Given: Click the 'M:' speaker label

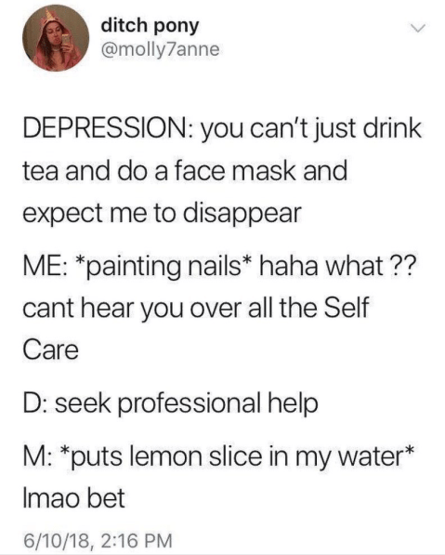Looking at the screenshot, I should tap(38, 456).
